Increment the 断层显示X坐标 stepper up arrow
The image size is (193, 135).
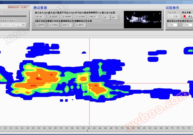(169, 24)
